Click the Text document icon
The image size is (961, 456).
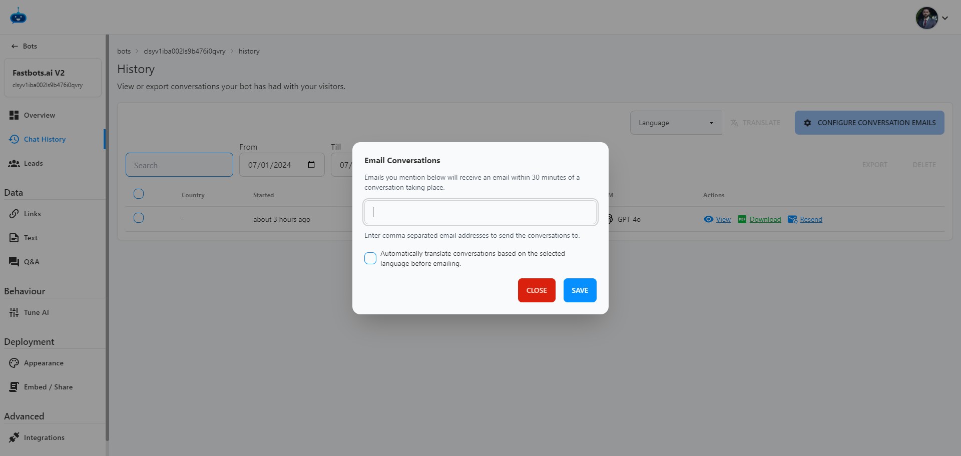(14, 238)
